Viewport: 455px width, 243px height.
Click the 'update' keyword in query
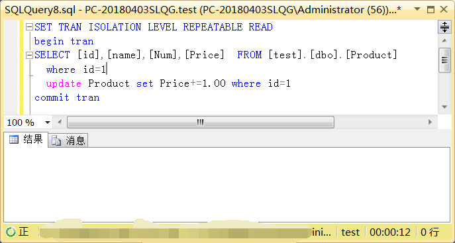pyautogui.click(x=64, y=84)
